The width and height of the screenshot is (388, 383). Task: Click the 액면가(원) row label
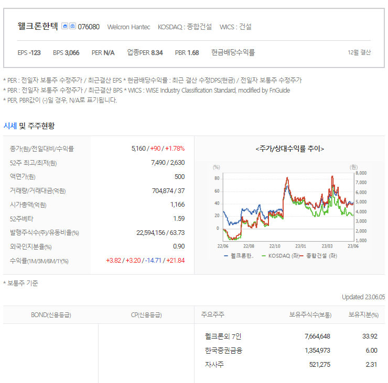point(23,176)
